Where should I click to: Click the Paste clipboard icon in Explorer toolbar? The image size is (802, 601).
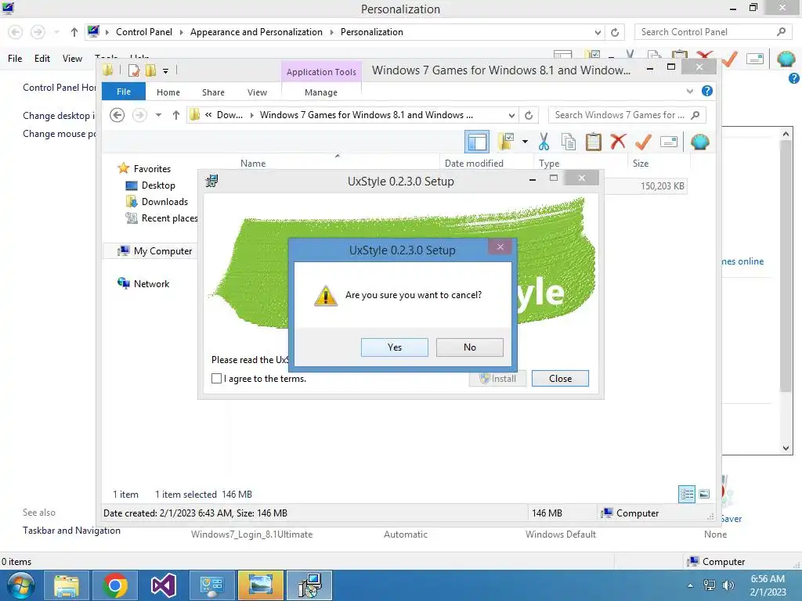point(594,142)
